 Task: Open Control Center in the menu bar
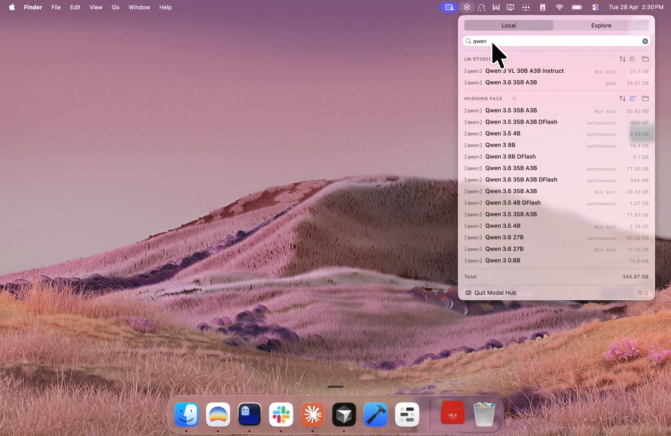click(596, 7)
